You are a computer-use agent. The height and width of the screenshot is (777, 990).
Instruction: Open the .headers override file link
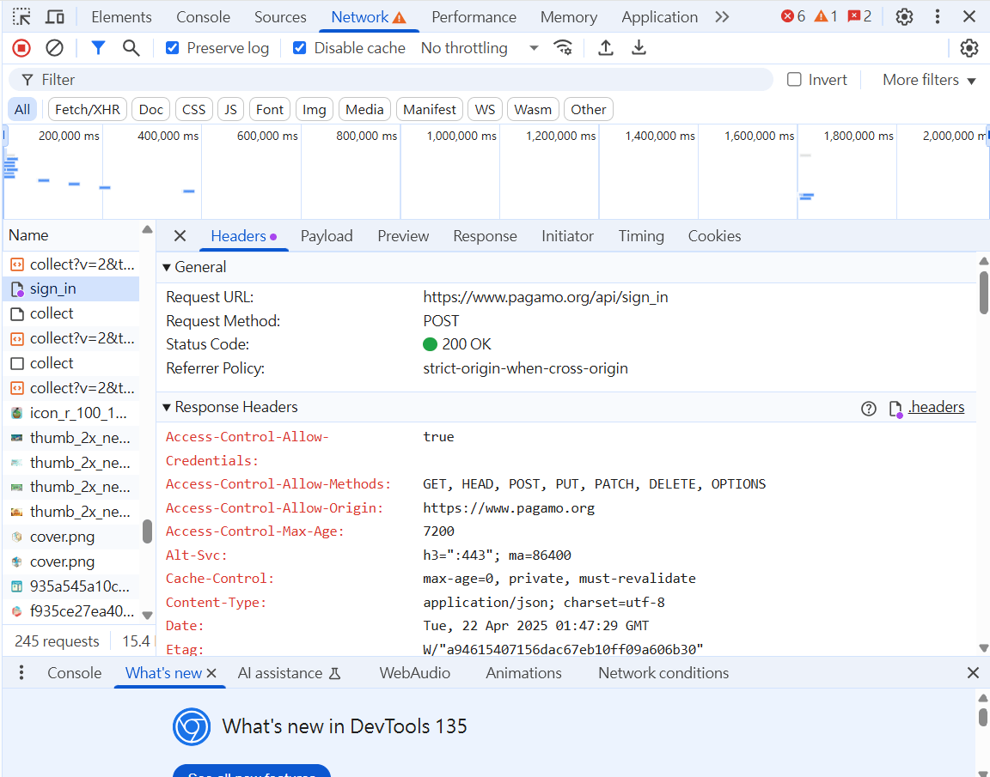(936, 408)
